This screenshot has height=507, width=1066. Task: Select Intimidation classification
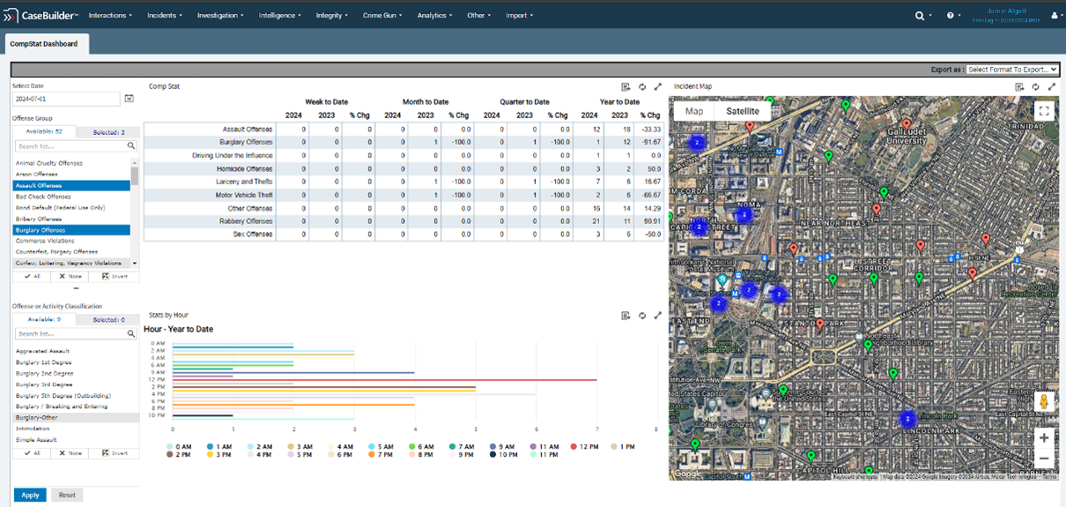point(76,429)
